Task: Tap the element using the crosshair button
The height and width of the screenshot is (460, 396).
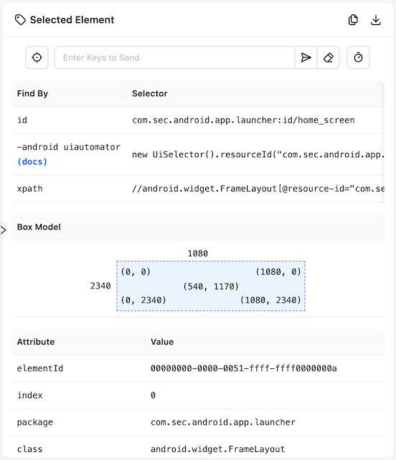Action: [37, 57]
